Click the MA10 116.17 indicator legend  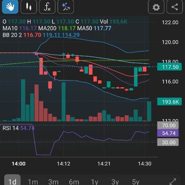tap(20, 28)
